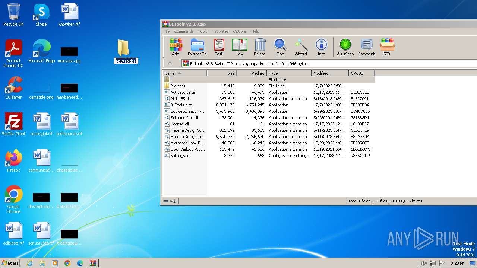
Task: Select the New folder icon on desktop
Action: (124, 48)
